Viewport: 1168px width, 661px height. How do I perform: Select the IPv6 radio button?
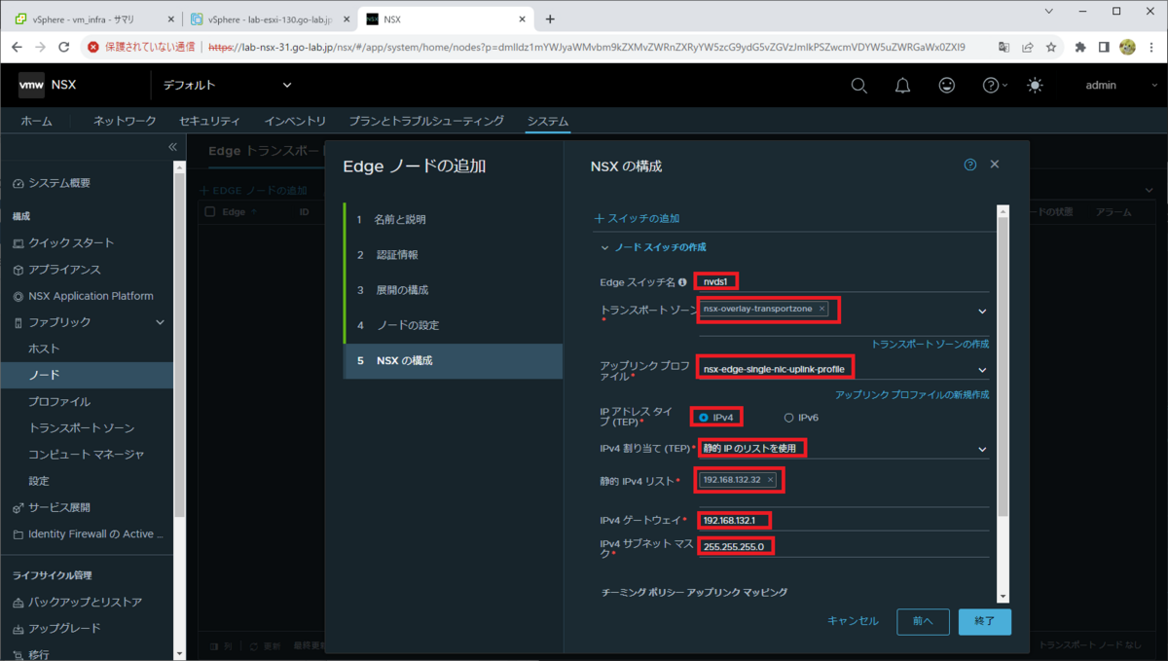789,418
